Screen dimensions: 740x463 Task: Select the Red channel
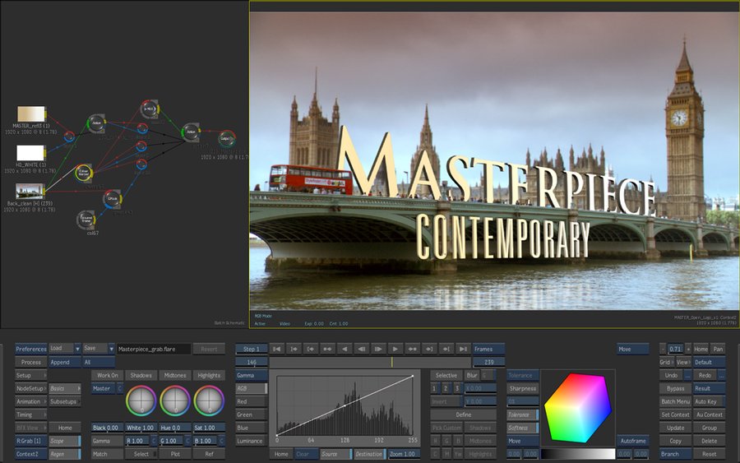(x=251, y=401)
